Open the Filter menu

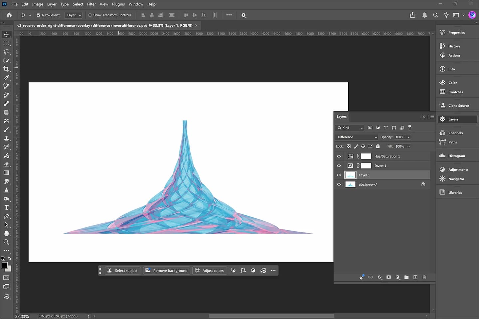91,4
